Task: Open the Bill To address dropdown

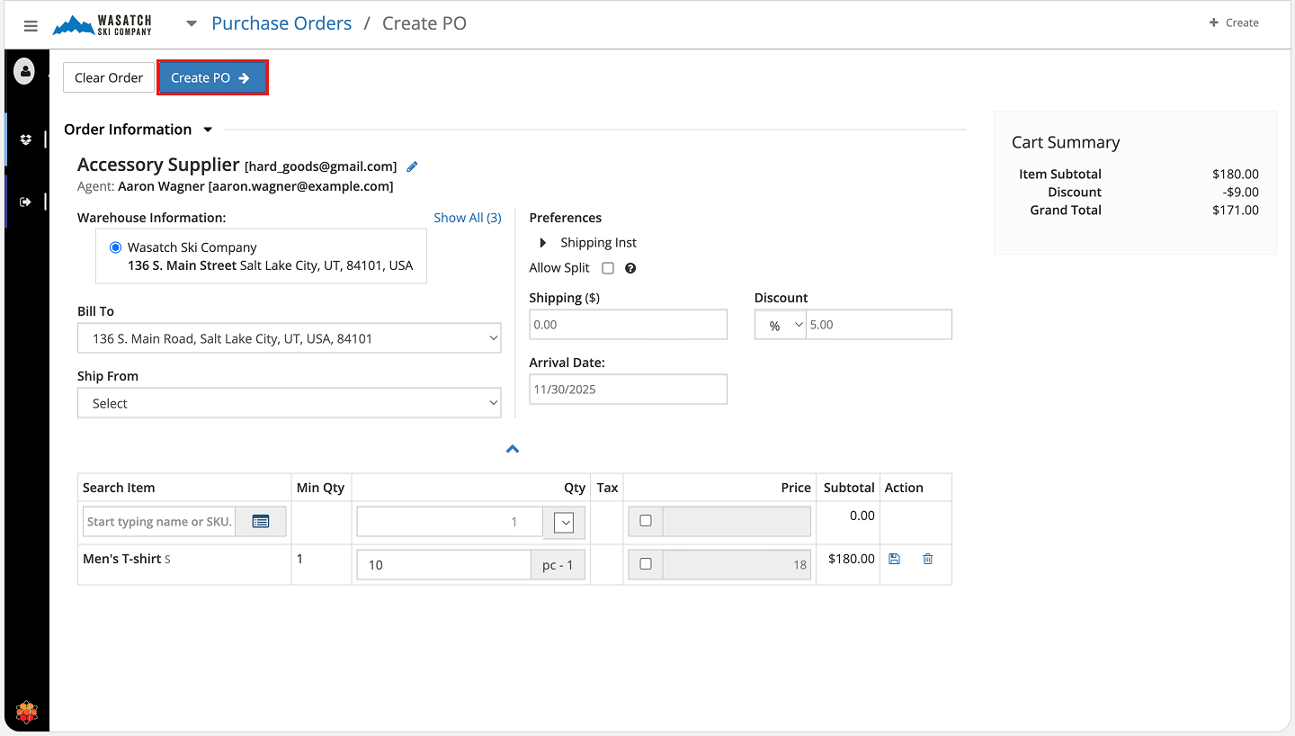Action: (289, 339)
